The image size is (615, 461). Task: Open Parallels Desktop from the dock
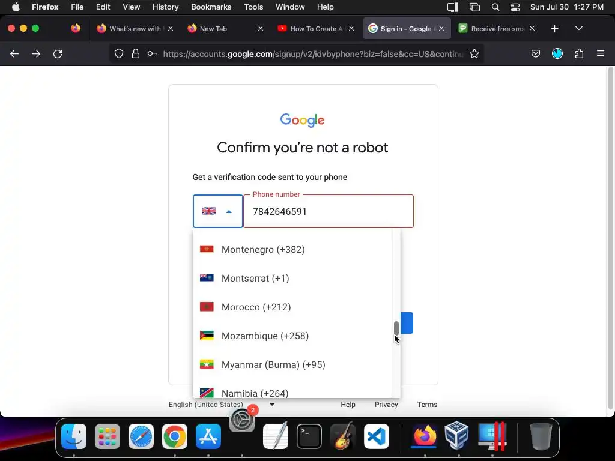tap(492, 436)
